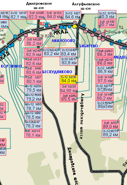Click billboard label M153 84,0 км

(x=54, y=15)
